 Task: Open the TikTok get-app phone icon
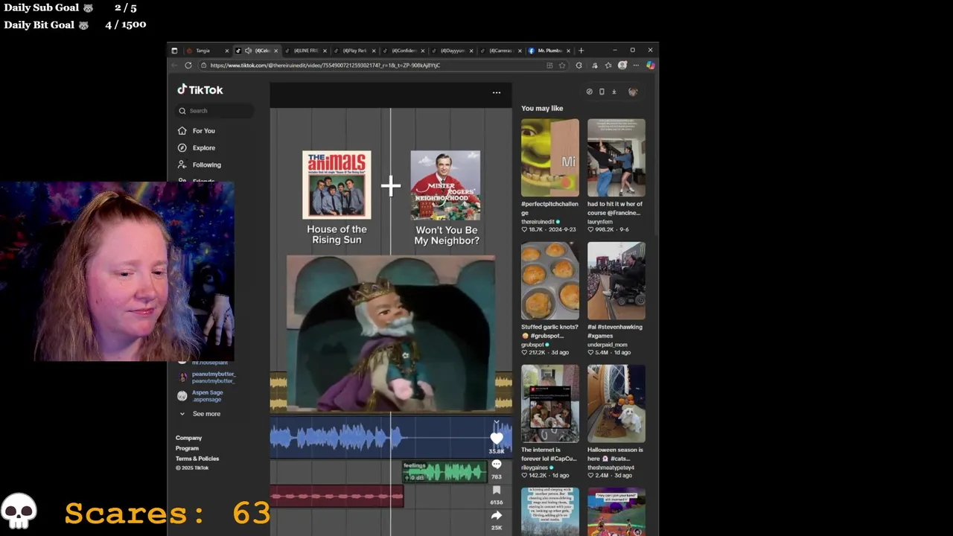602,92
